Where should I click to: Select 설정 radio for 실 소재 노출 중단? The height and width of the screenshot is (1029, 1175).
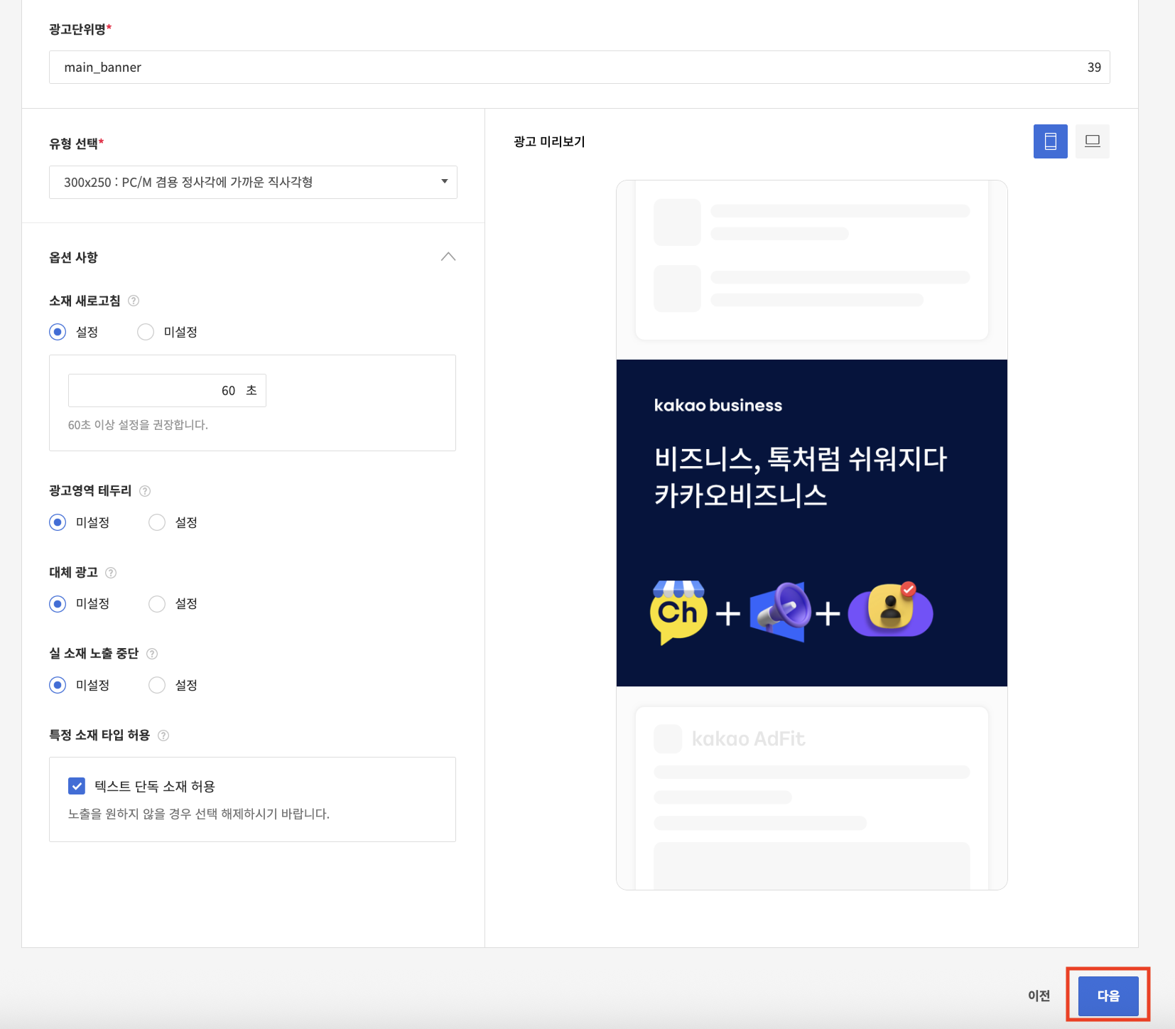[x=157, y=685]
